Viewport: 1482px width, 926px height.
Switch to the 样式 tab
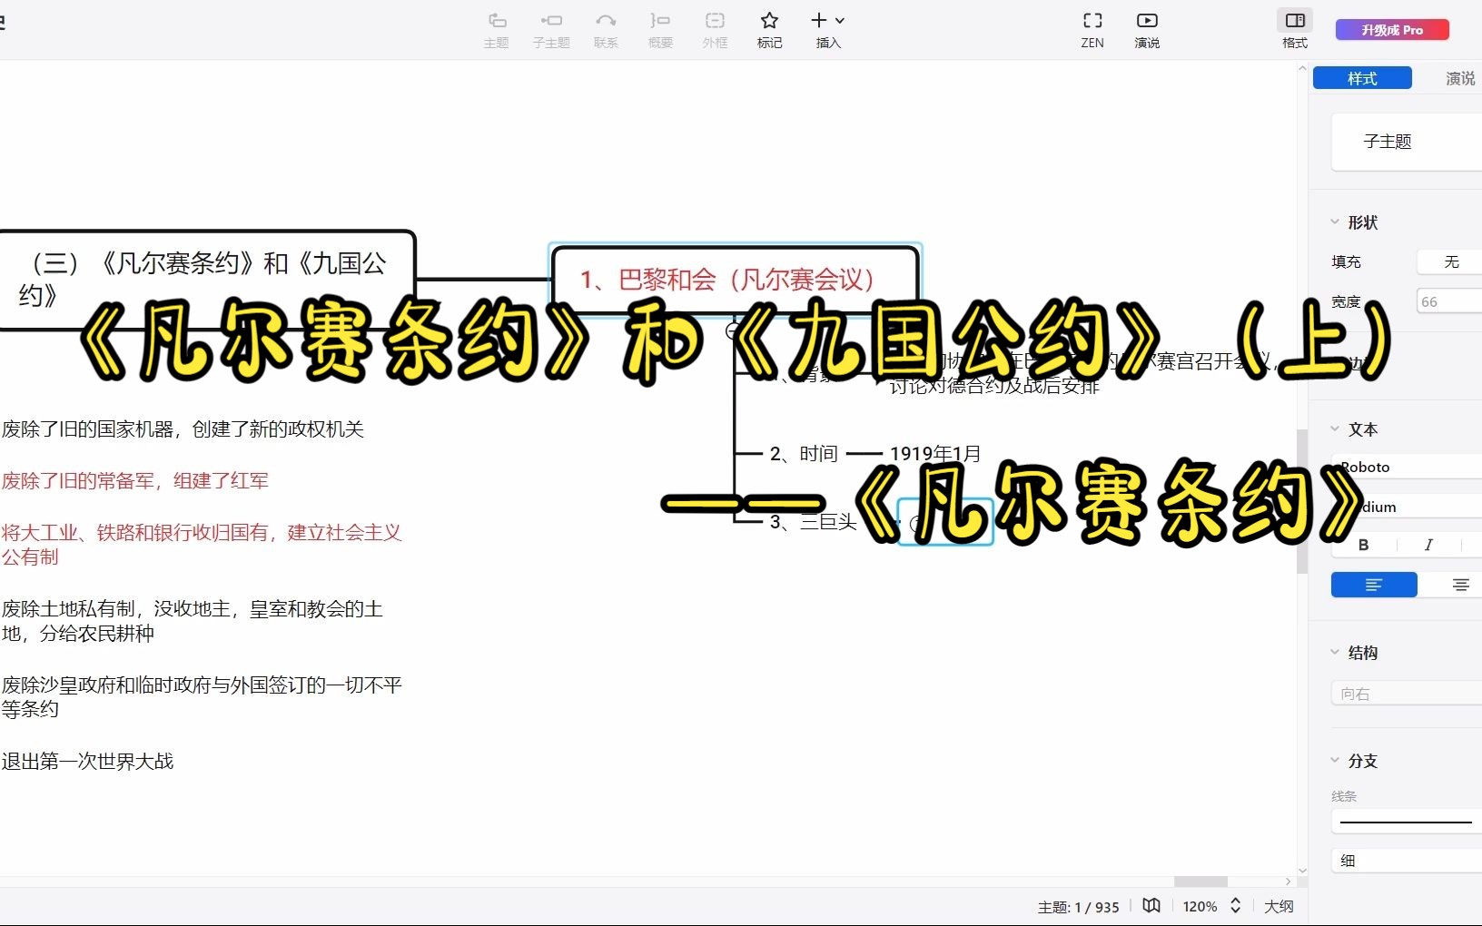pyautogui.click(x=1362, y=78)
